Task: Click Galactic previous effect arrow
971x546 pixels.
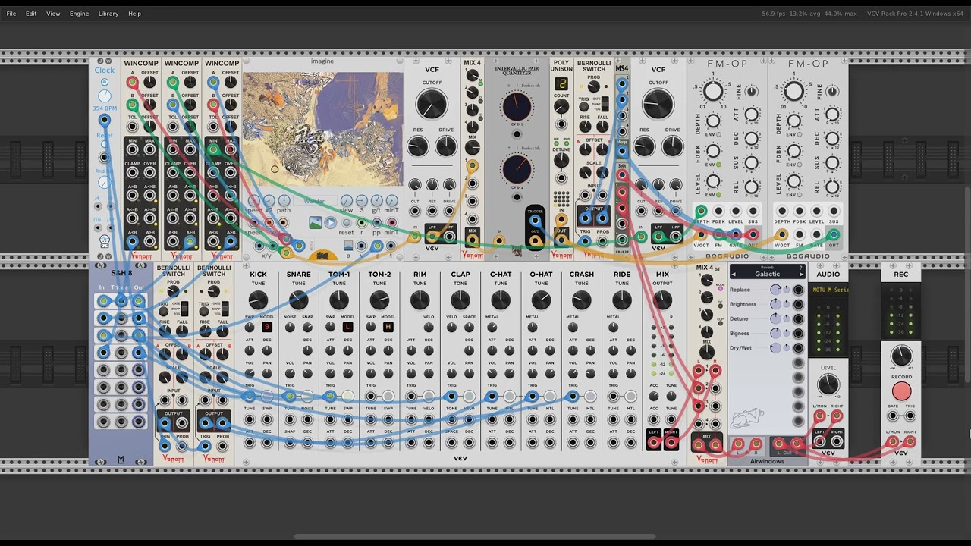Action: (x=734, y=274)
